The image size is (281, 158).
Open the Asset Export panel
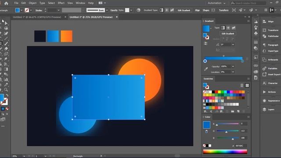tap(271, 74)
